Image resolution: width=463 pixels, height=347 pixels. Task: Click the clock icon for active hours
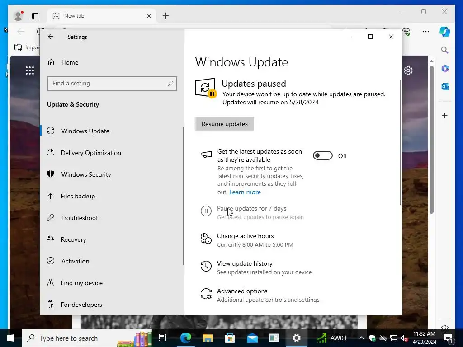click(206, 239)
